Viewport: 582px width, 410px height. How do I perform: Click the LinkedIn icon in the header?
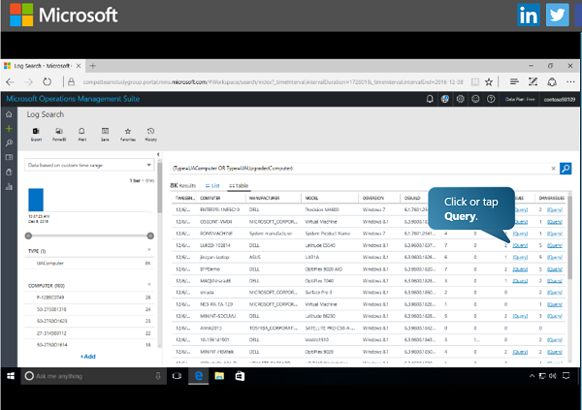click(x=529, y=15)
